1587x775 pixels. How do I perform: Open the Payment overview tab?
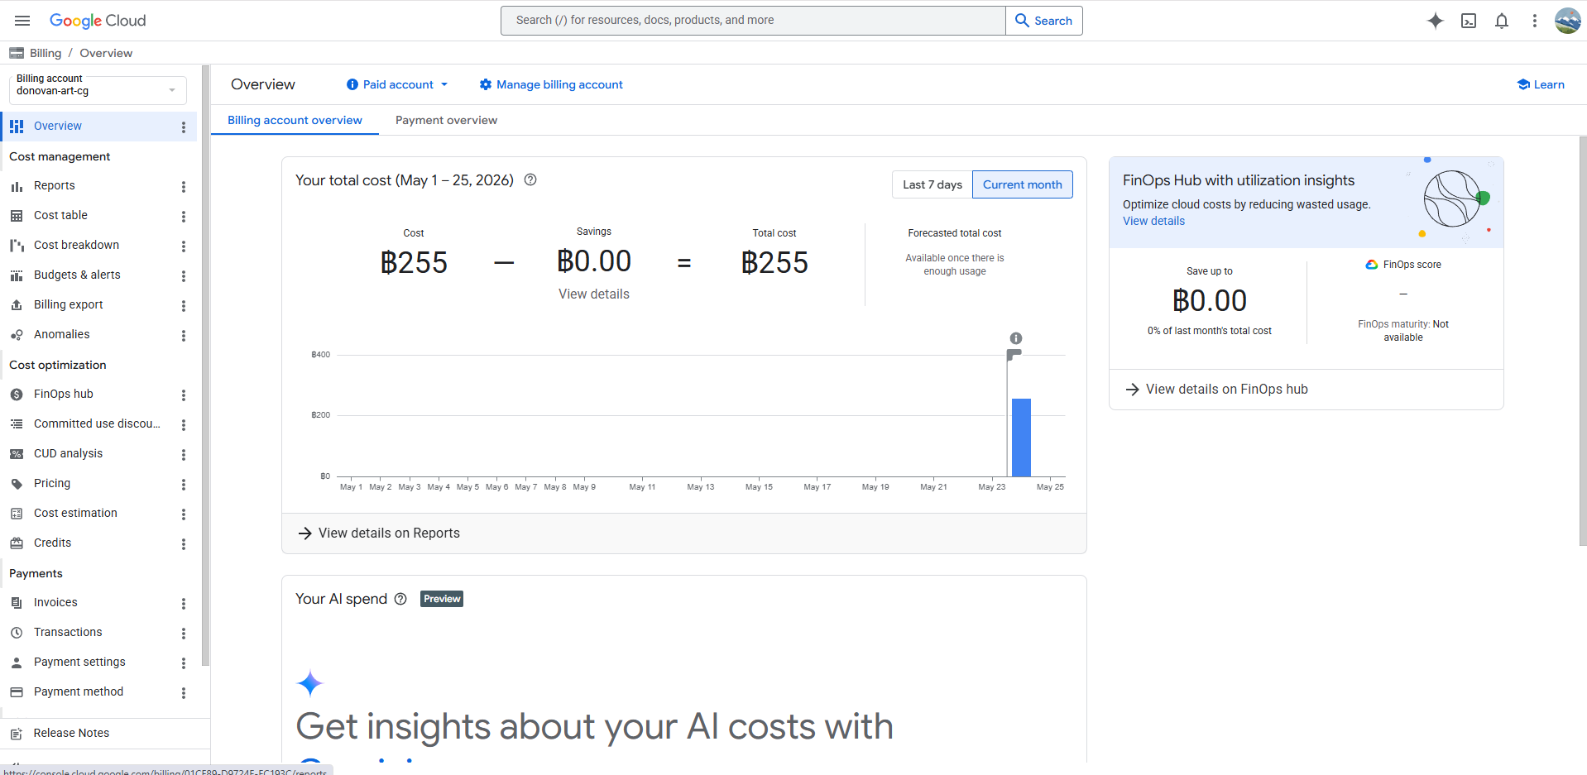(x=446, y=120)
